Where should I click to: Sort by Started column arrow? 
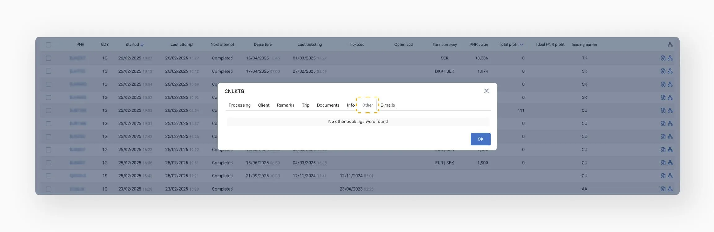142,45
